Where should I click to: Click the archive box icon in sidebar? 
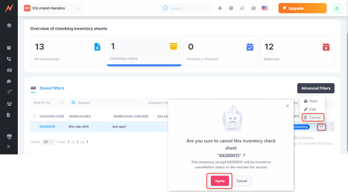[x=9, y=48]
